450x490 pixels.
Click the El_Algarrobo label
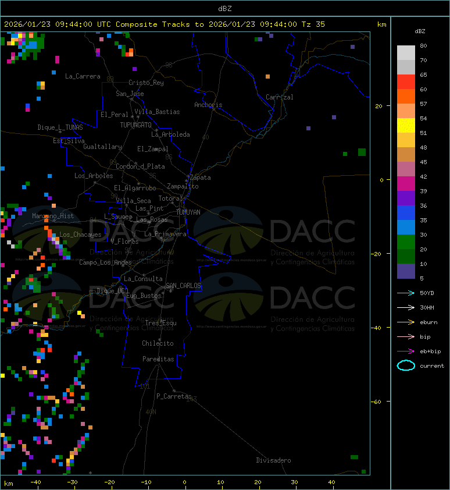pos(135,188)
